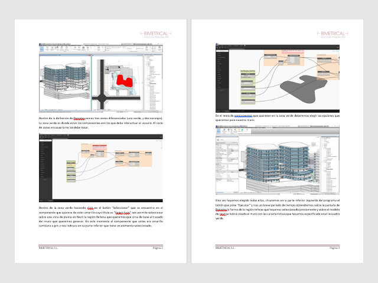The height and width of the screenshot is (283, 378).
Task: Click the paragraph starting "Una vez hayamos elegido"
Action: (x=278, y=209)
